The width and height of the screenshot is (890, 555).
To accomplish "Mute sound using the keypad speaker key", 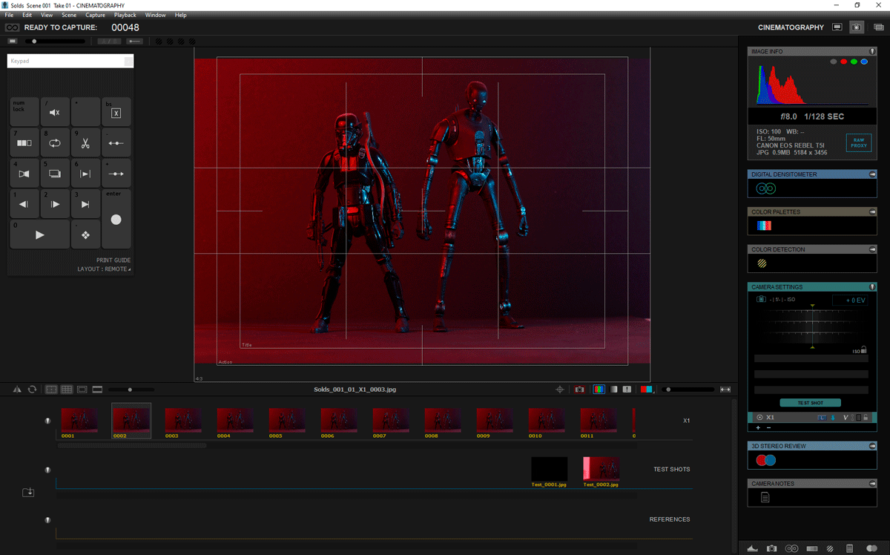I will pyautogui.click(x=55, y=112).
